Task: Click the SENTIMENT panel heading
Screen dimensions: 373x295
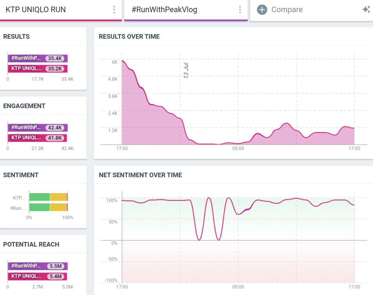Action: click(21, 175)
